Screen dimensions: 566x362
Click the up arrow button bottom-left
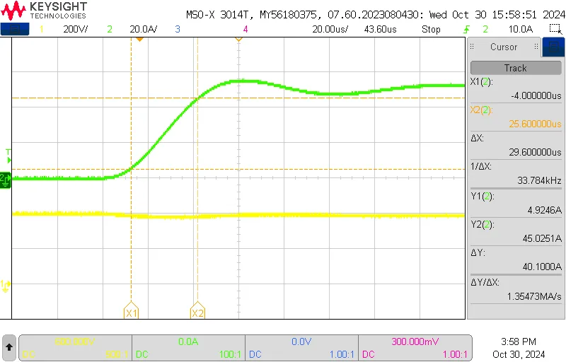(x=9, y=348)
